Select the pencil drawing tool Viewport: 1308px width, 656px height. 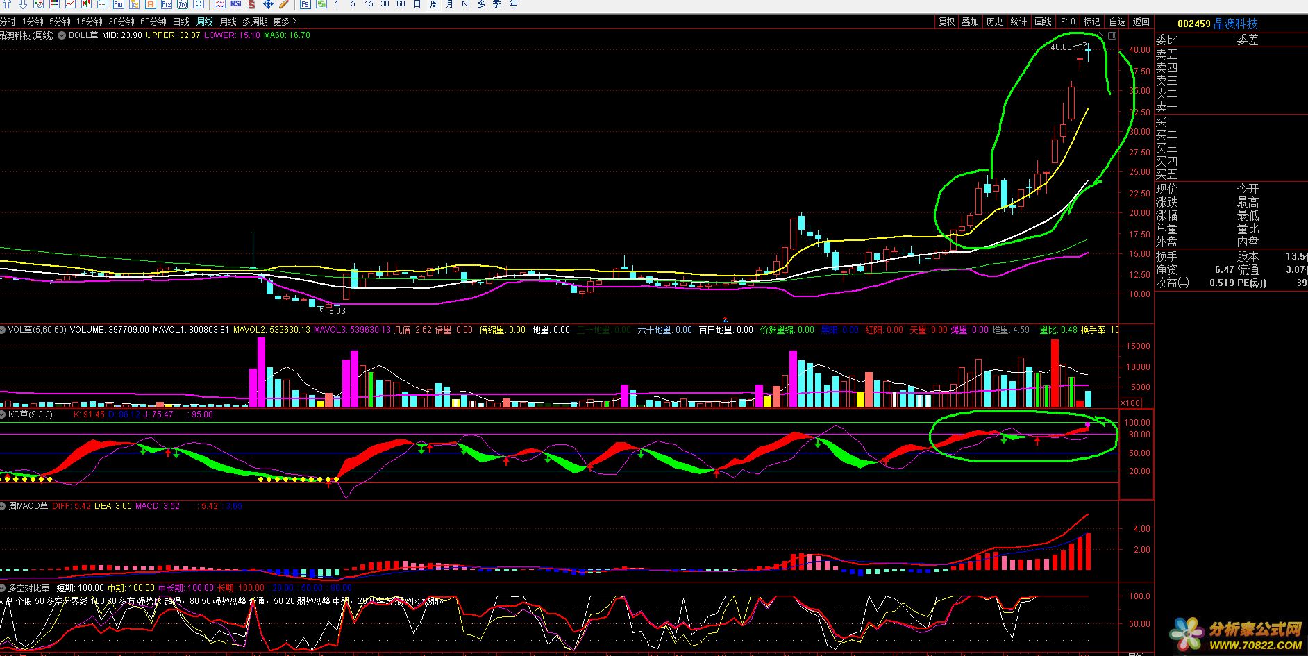click(x=284, y=4)
